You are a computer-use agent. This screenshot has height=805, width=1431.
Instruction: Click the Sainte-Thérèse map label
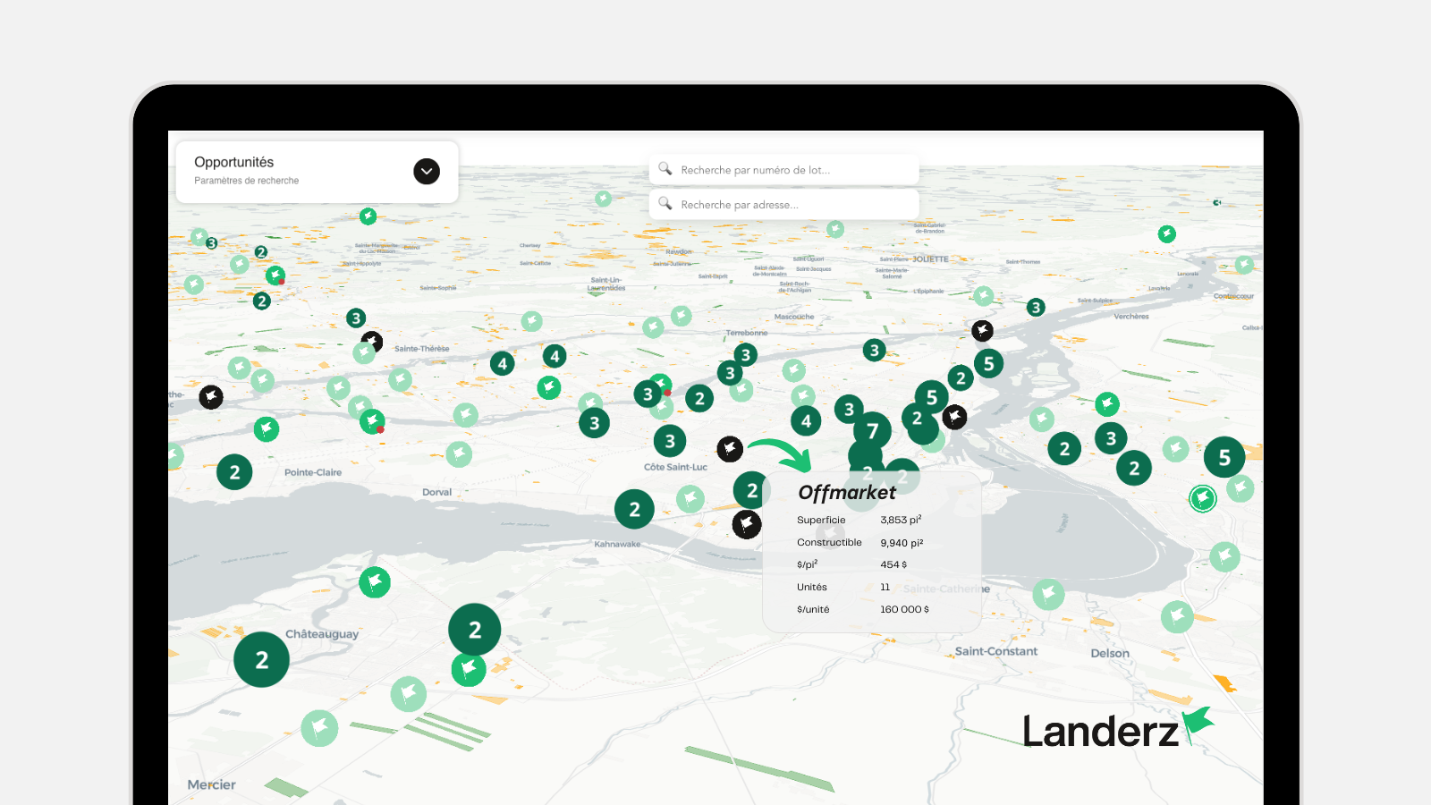[x=422, y=349]
